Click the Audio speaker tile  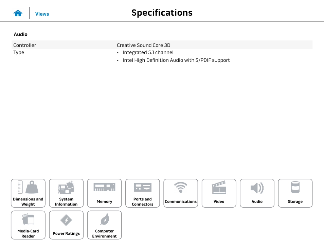pos(257,193)
